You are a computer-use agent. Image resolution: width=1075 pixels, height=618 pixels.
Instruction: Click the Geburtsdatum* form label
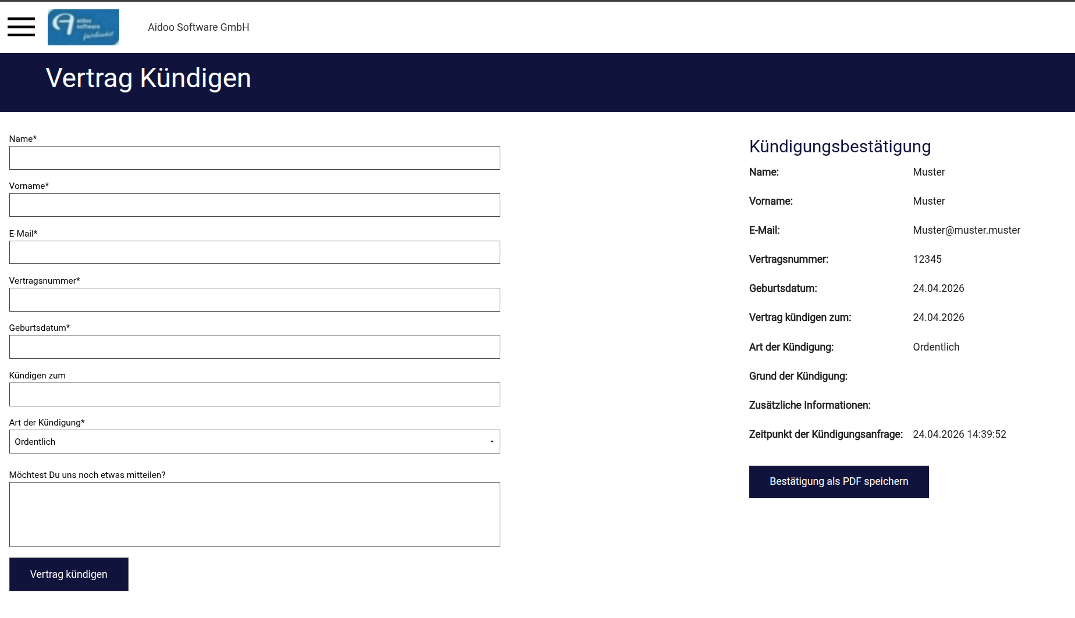tap(40, 328)
